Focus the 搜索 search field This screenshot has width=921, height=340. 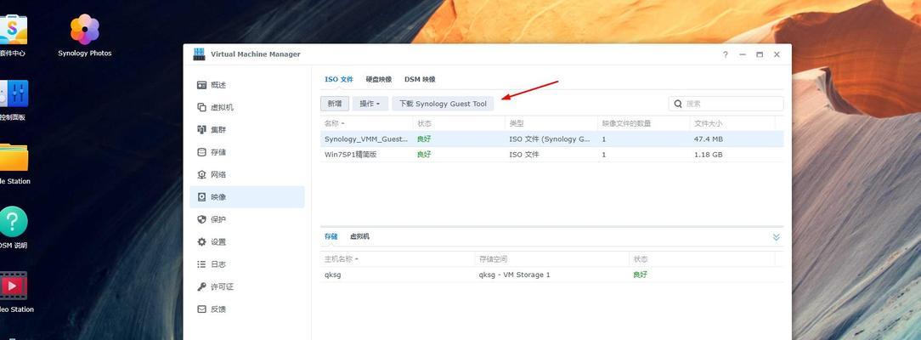click(726, 104)
